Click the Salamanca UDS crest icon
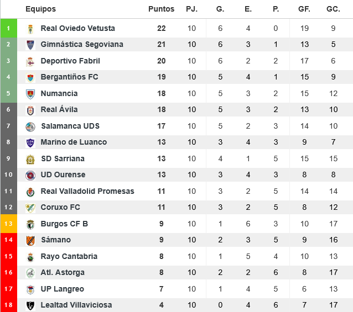Screen dimensions: 353x312 coord(30,126)
